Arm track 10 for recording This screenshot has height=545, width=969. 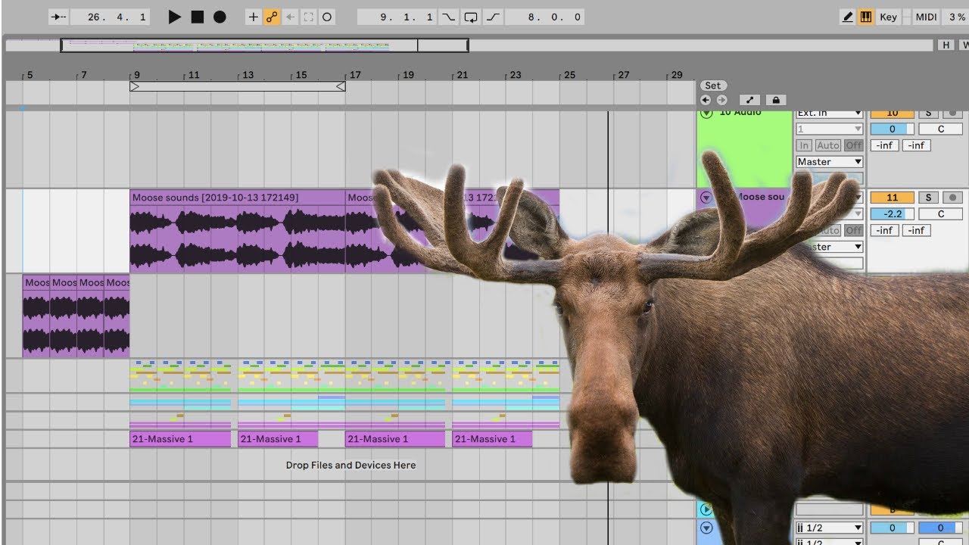click(952, 114)
